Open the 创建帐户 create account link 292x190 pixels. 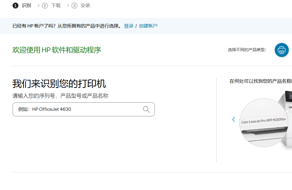148,26
